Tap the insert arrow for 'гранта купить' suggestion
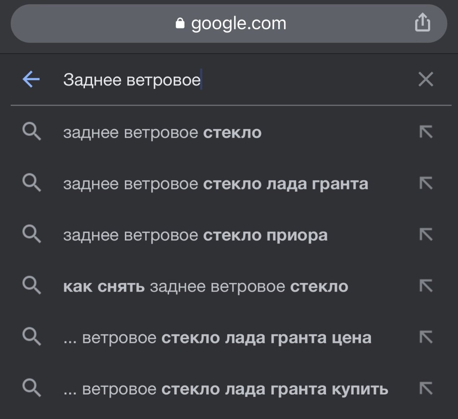This screenshot has width=458, height=419. tap(426, 389)
